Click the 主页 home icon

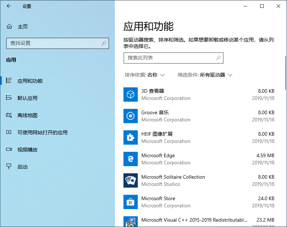coord(9,26)
